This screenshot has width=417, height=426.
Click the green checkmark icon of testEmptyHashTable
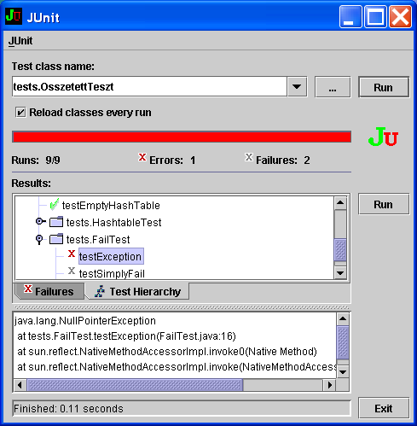coord(54,204)
